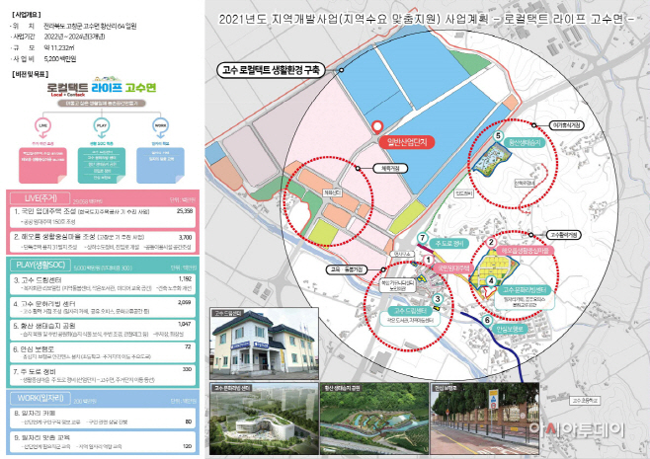Select the LIVE(주거) section header
This screenshot has height=459, width=650.
pos(41,198)
